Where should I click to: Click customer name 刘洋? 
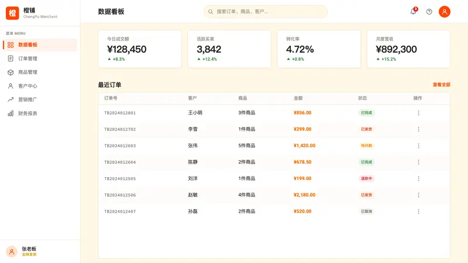(x=193, y=178)
